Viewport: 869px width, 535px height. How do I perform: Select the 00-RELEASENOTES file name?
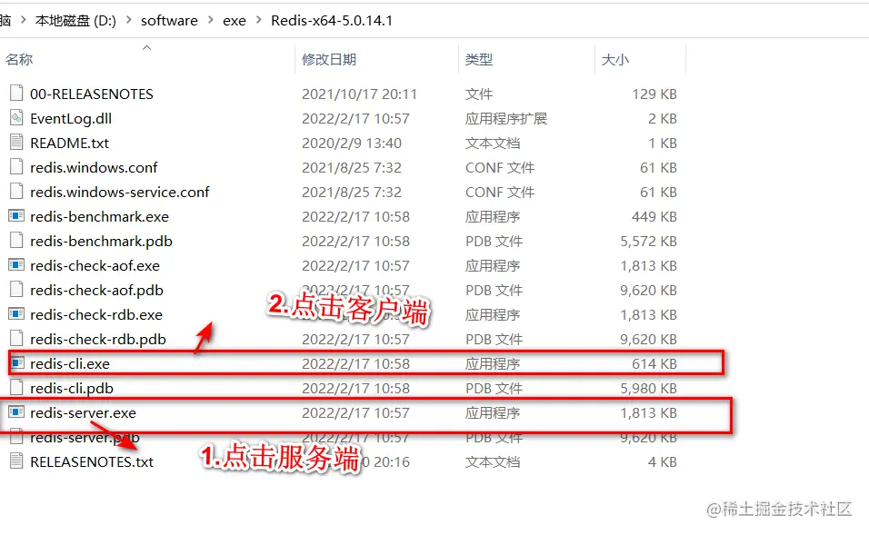(92, 94)
